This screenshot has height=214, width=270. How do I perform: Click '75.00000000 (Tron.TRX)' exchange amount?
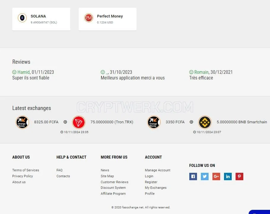[x=112, y=122]
